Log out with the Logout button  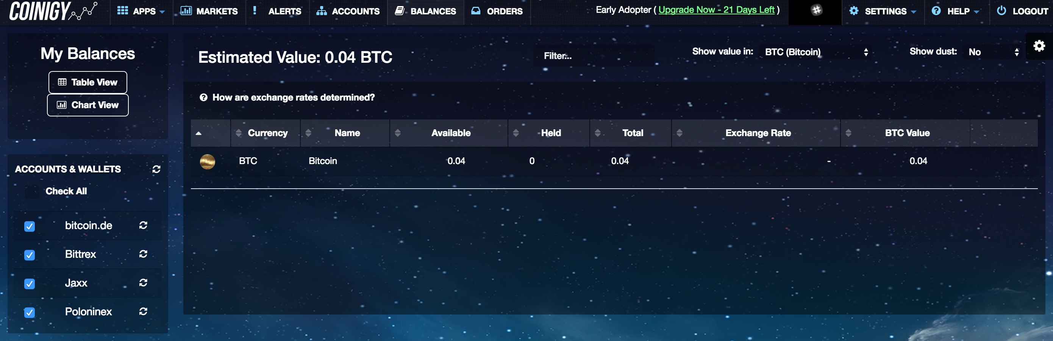point(1022,11)
